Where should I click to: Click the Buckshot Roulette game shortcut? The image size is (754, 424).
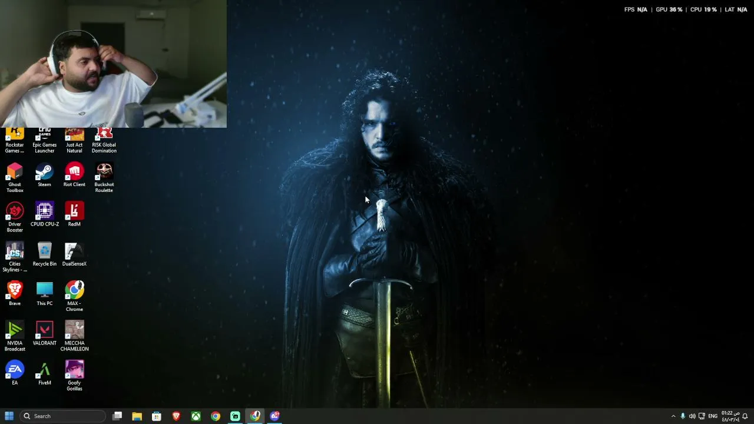click(x=104, y=178)
